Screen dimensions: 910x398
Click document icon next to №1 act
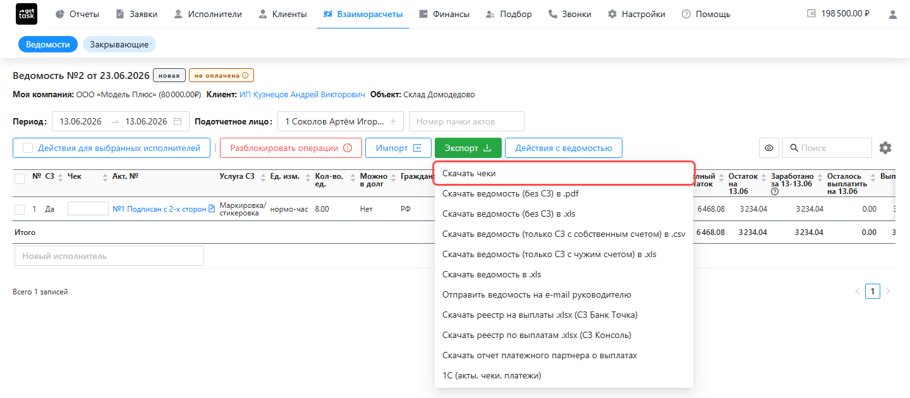pyautogui.click(x=212, y=209)
